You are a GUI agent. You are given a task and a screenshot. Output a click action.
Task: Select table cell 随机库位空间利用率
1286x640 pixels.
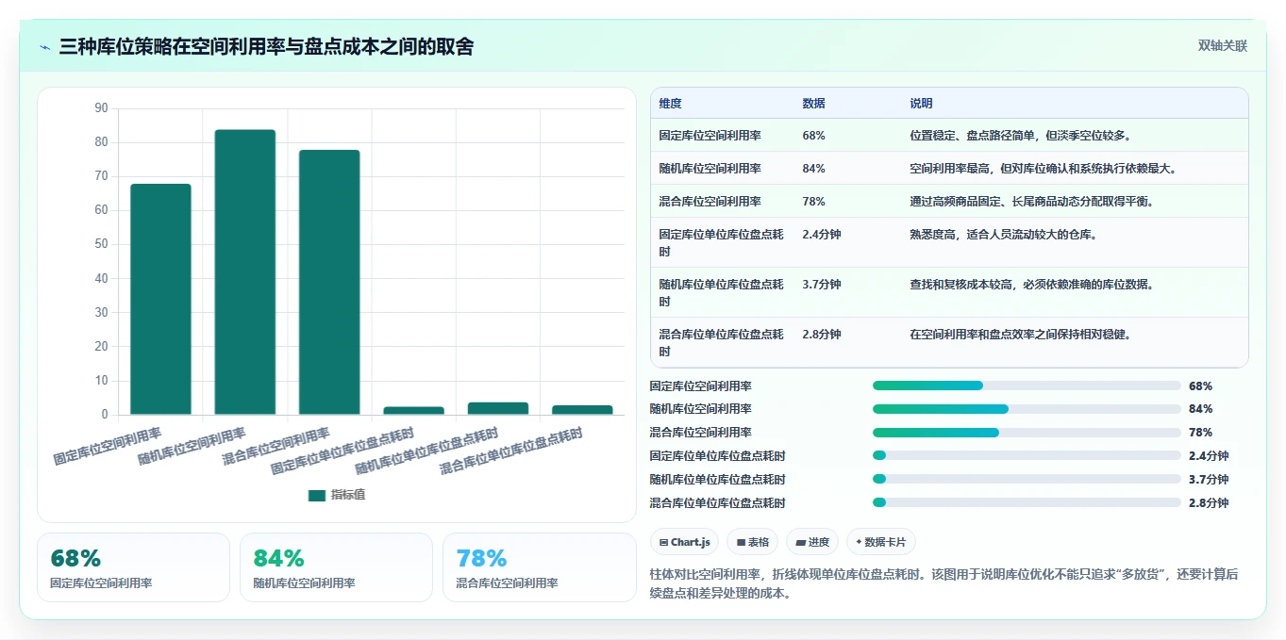click(710, 169)
